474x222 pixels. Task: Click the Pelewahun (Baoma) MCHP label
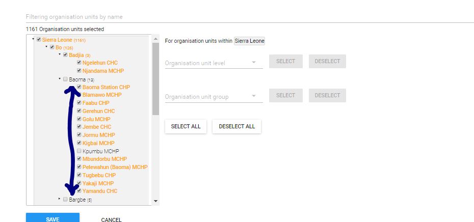[x=115, y=167]
